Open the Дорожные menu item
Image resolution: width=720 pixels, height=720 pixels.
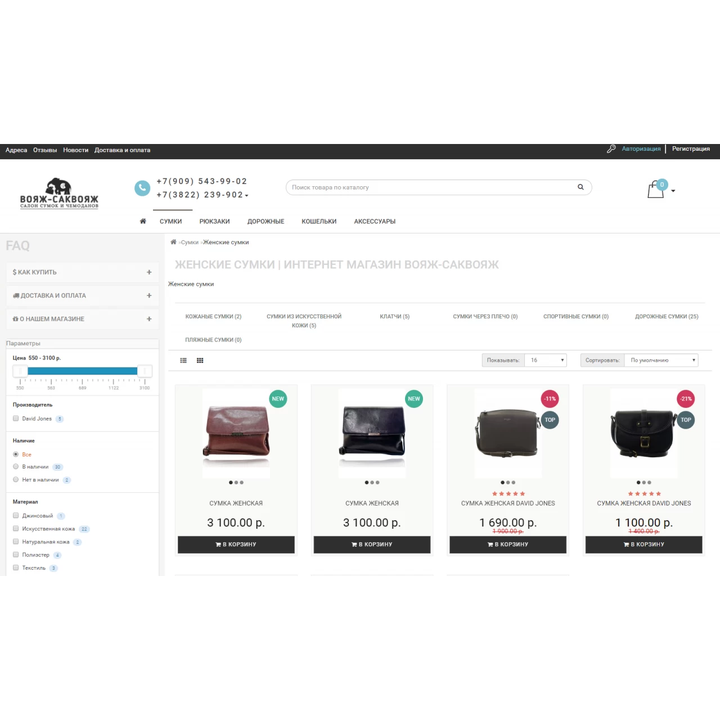pos(266,222)
